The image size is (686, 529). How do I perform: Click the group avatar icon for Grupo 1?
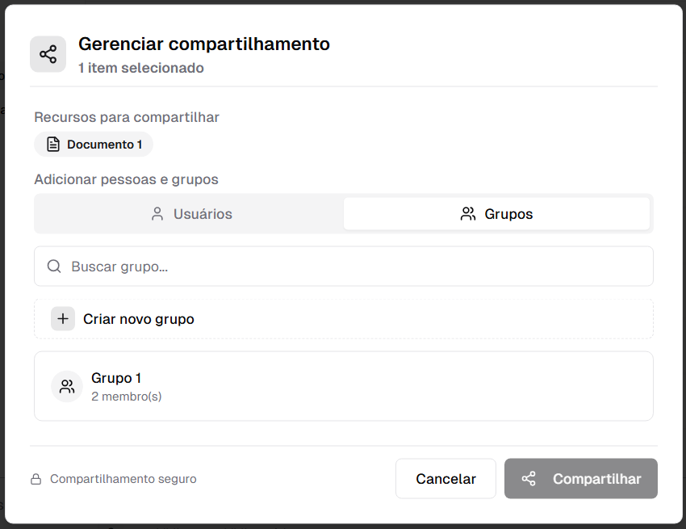pyautogui.click(x=67, y=386)
